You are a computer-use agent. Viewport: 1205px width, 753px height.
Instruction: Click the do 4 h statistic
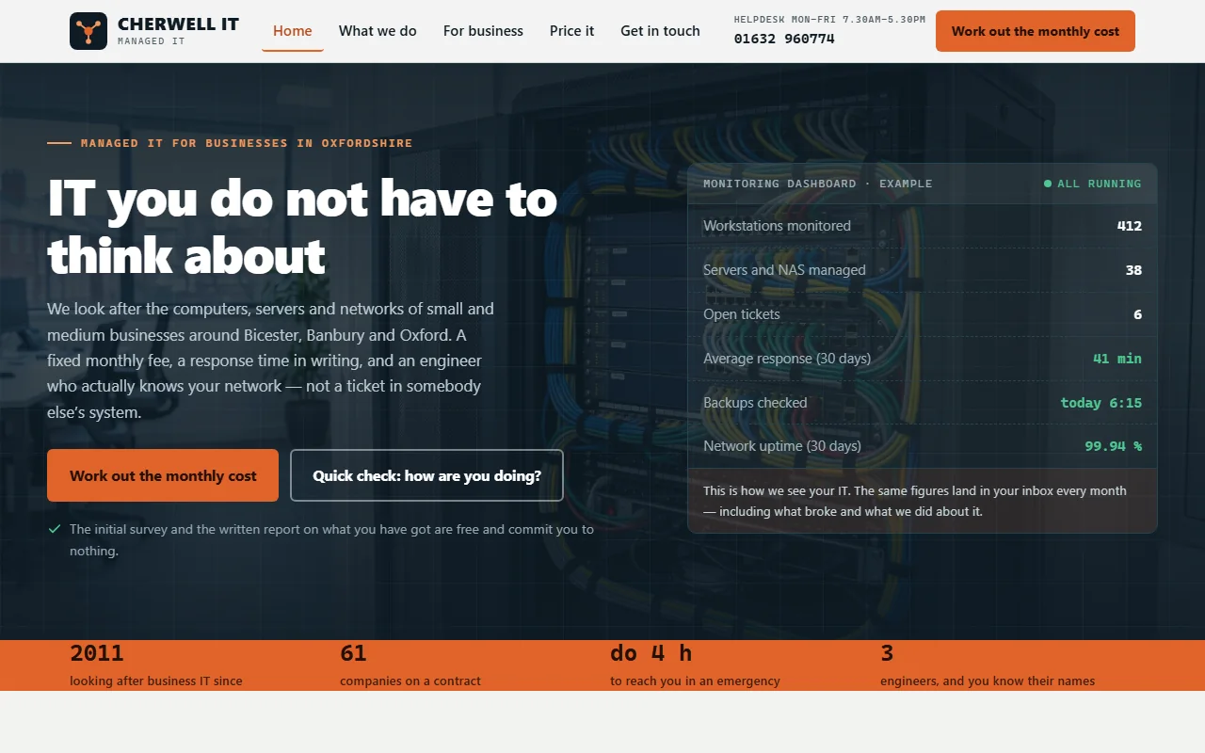pos(651,652)
